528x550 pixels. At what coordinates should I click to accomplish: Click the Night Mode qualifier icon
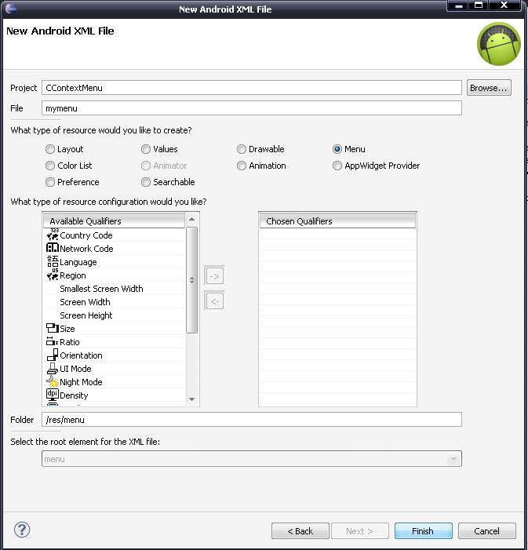pyautogui.click(x=53, y=381)
